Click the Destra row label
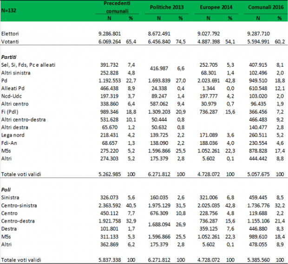This screenshot has height=264, width=288. [9, 229]
